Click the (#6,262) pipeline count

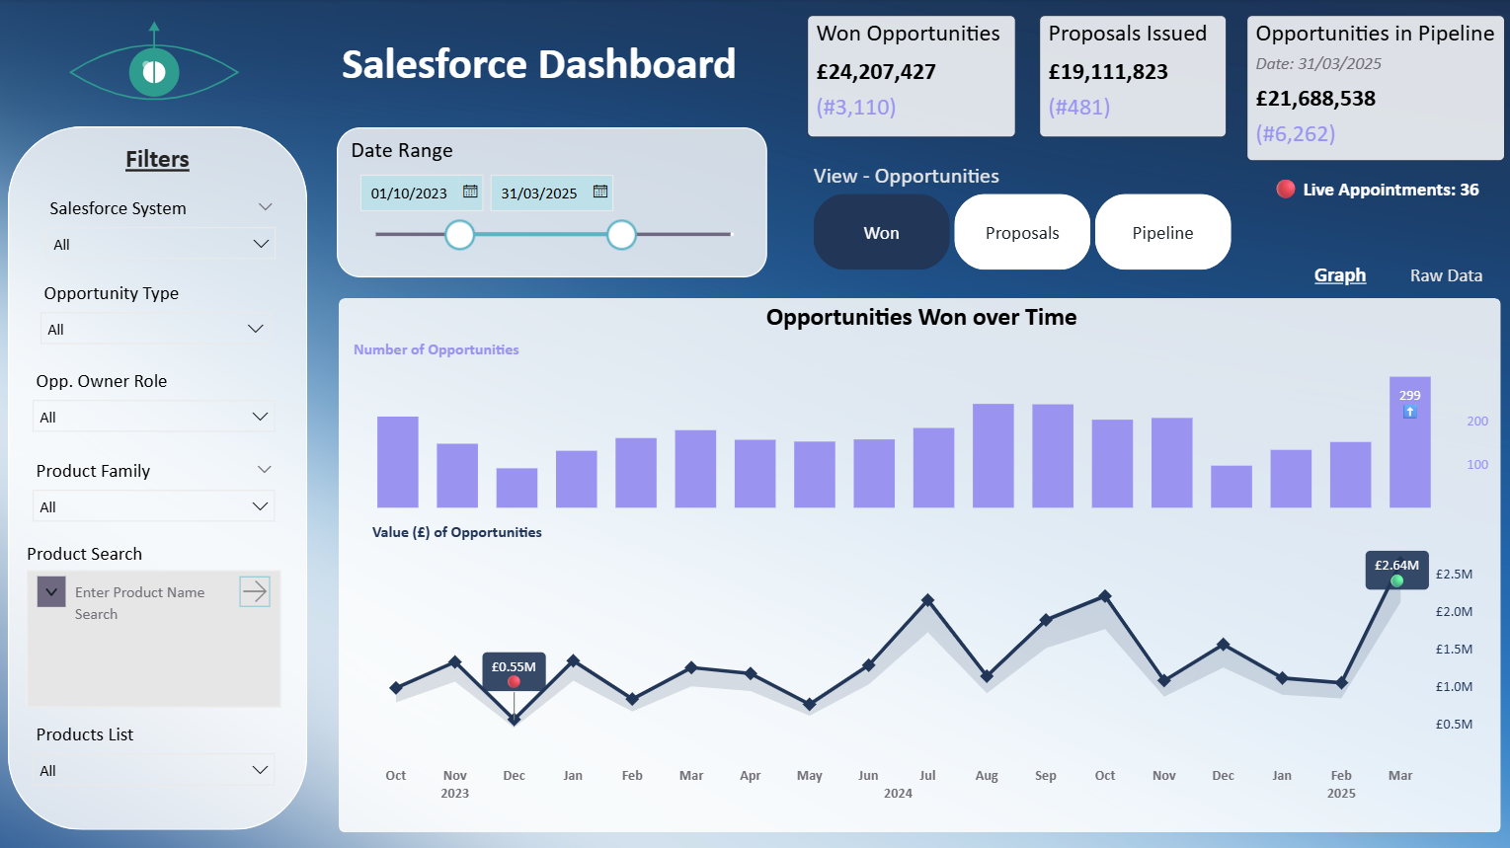[x=1296, y=134]
